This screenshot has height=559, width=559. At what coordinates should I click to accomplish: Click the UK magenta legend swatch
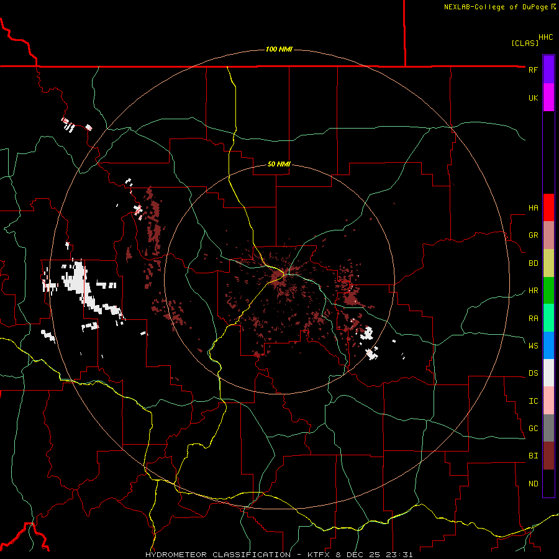[548, 98]
